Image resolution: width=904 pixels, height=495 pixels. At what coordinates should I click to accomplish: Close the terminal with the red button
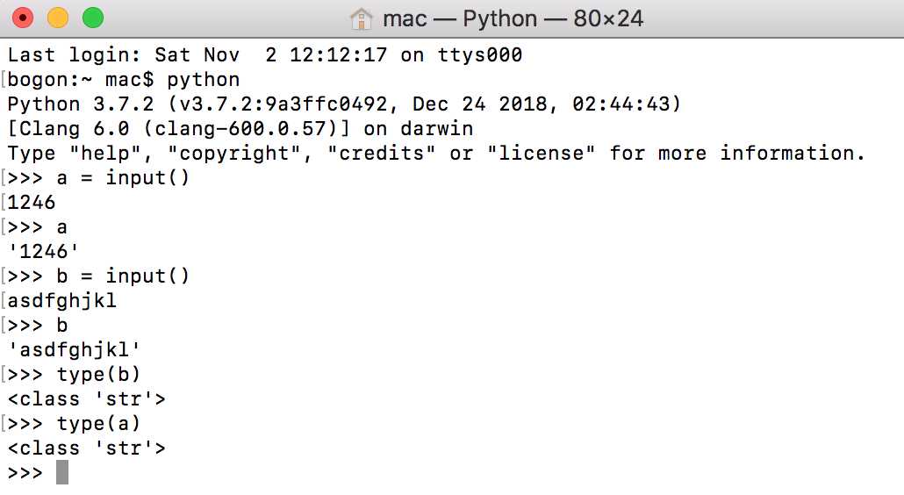23,18
